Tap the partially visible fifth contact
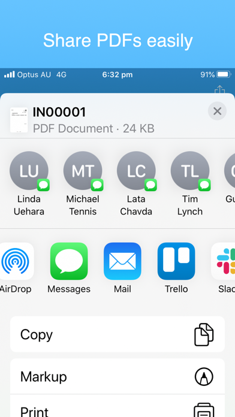Viewport: 235px width, 417px height. [x=230, y=171]
